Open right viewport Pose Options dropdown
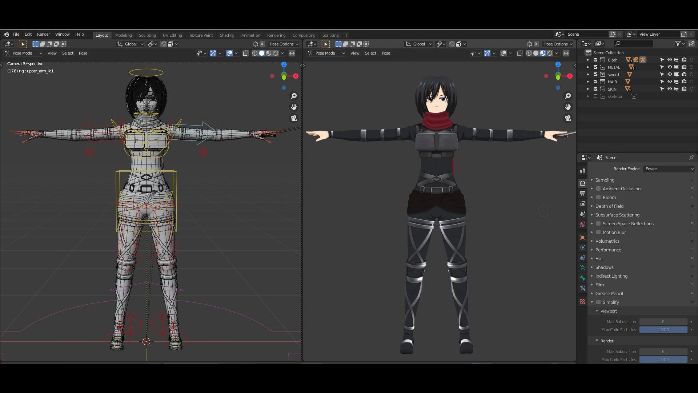This screenshot has width=698, height=393. point(558,44)
